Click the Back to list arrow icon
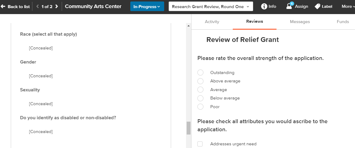This screenshot has width=355, height=148. [3, 7]
